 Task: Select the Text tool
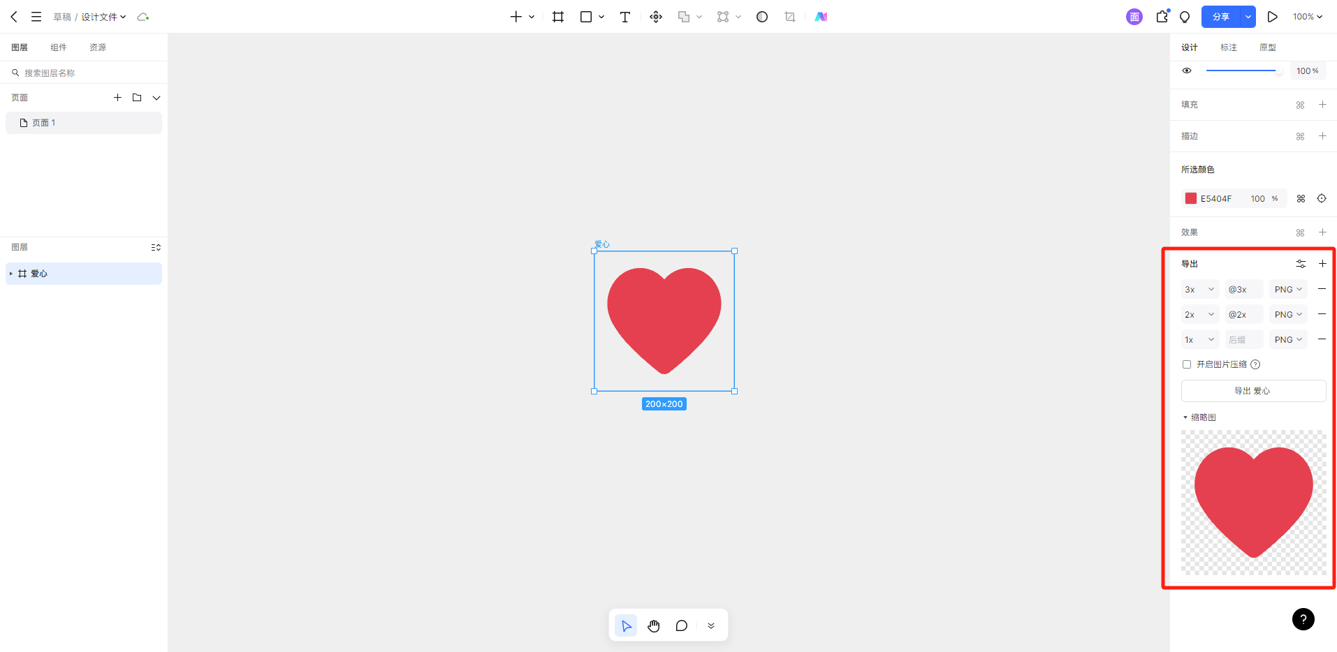click(x=625, y=17)
